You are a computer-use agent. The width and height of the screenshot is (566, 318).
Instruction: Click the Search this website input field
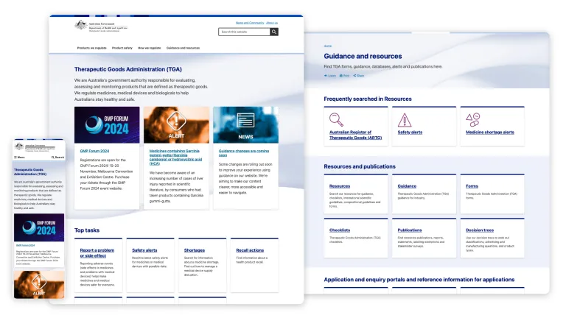[244, 32]
